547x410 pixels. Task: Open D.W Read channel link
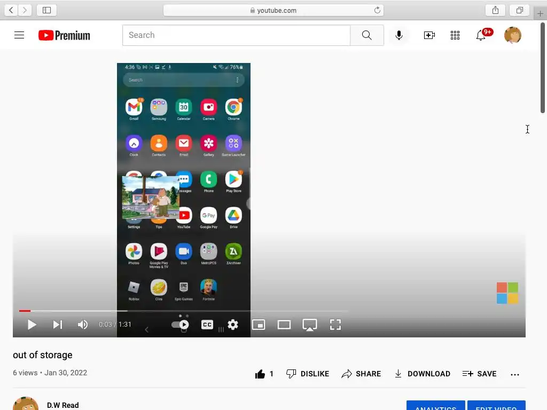63,405
